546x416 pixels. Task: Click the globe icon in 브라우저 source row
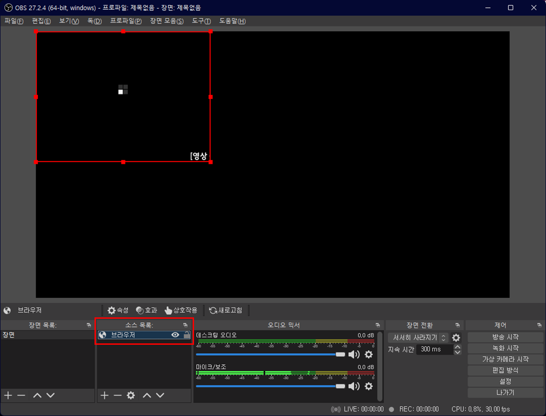coord(102,335)
